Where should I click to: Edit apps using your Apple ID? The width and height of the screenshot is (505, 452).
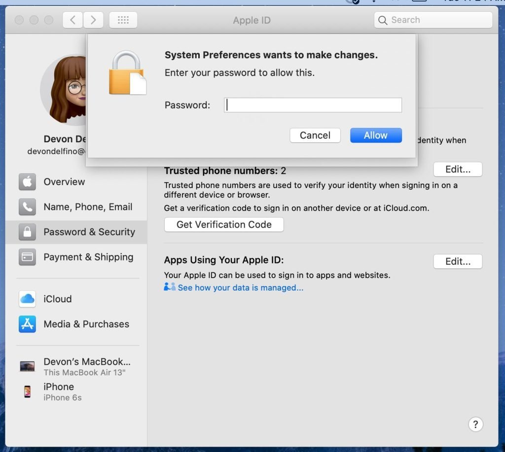[x=458, y=261]
